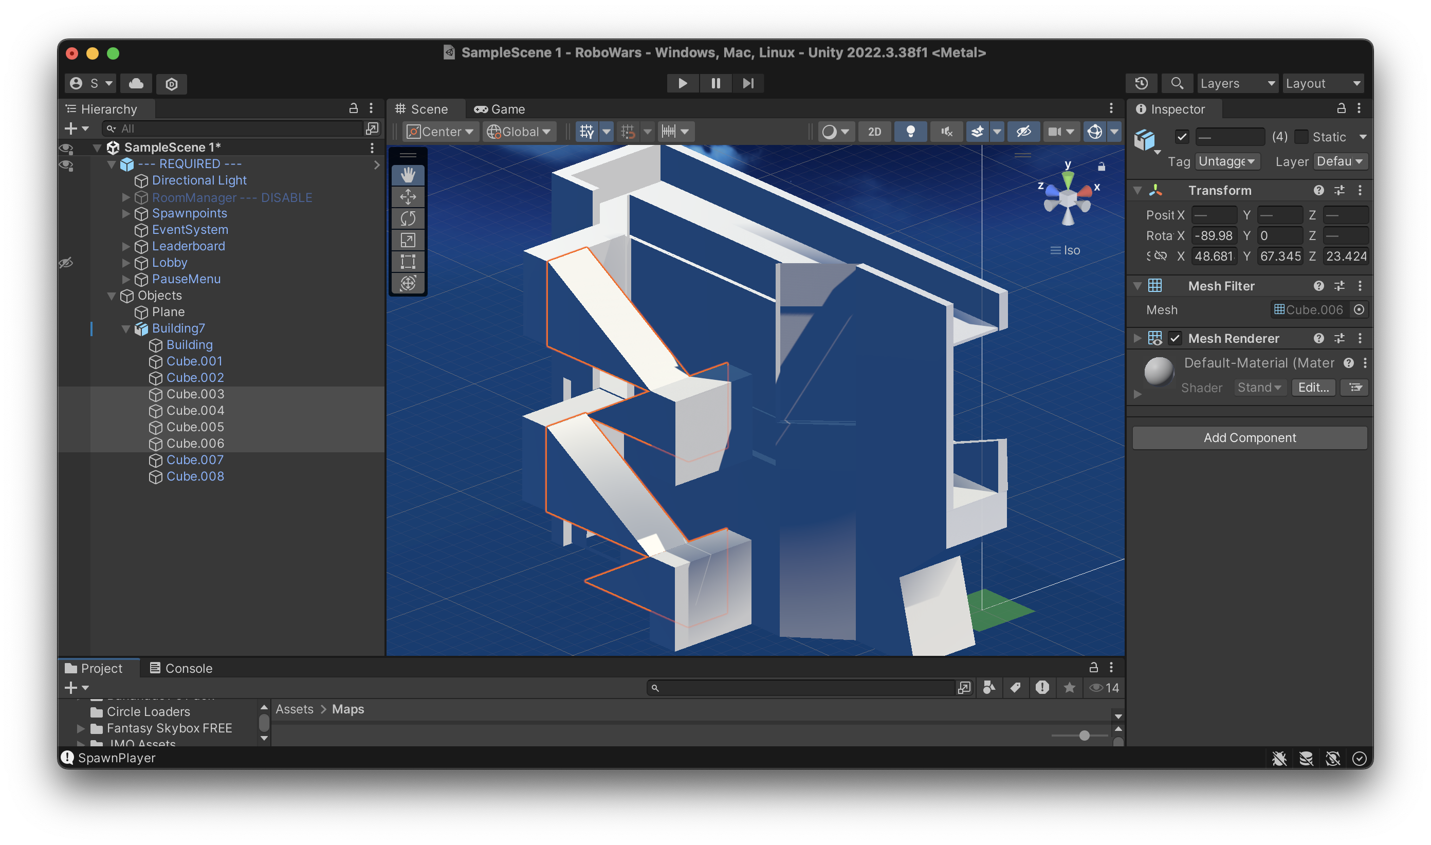Open Unity Version Control icon
1431x845 pixels.
171,84
